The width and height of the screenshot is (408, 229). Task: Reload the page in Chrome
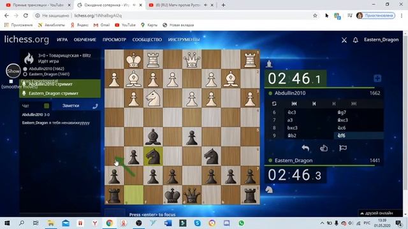tap(25, 15)
